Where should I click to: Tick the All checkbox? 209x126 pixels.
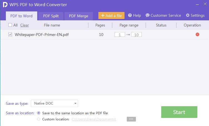[10, 25]
